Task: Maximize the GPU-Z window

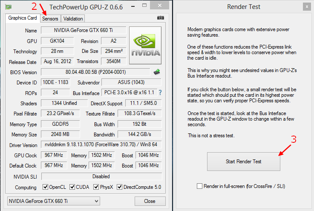Action: [x=144, y=6]
